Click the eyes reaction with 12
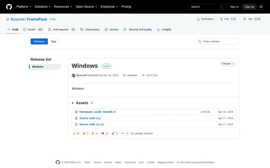The image size is (270, 168). tap(125, 133)
